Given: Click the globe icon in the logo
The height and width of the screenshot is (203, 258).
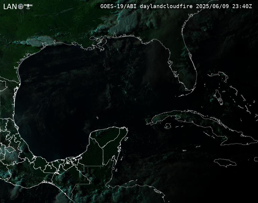Looking at the screenshot, I should pos(21,7).
